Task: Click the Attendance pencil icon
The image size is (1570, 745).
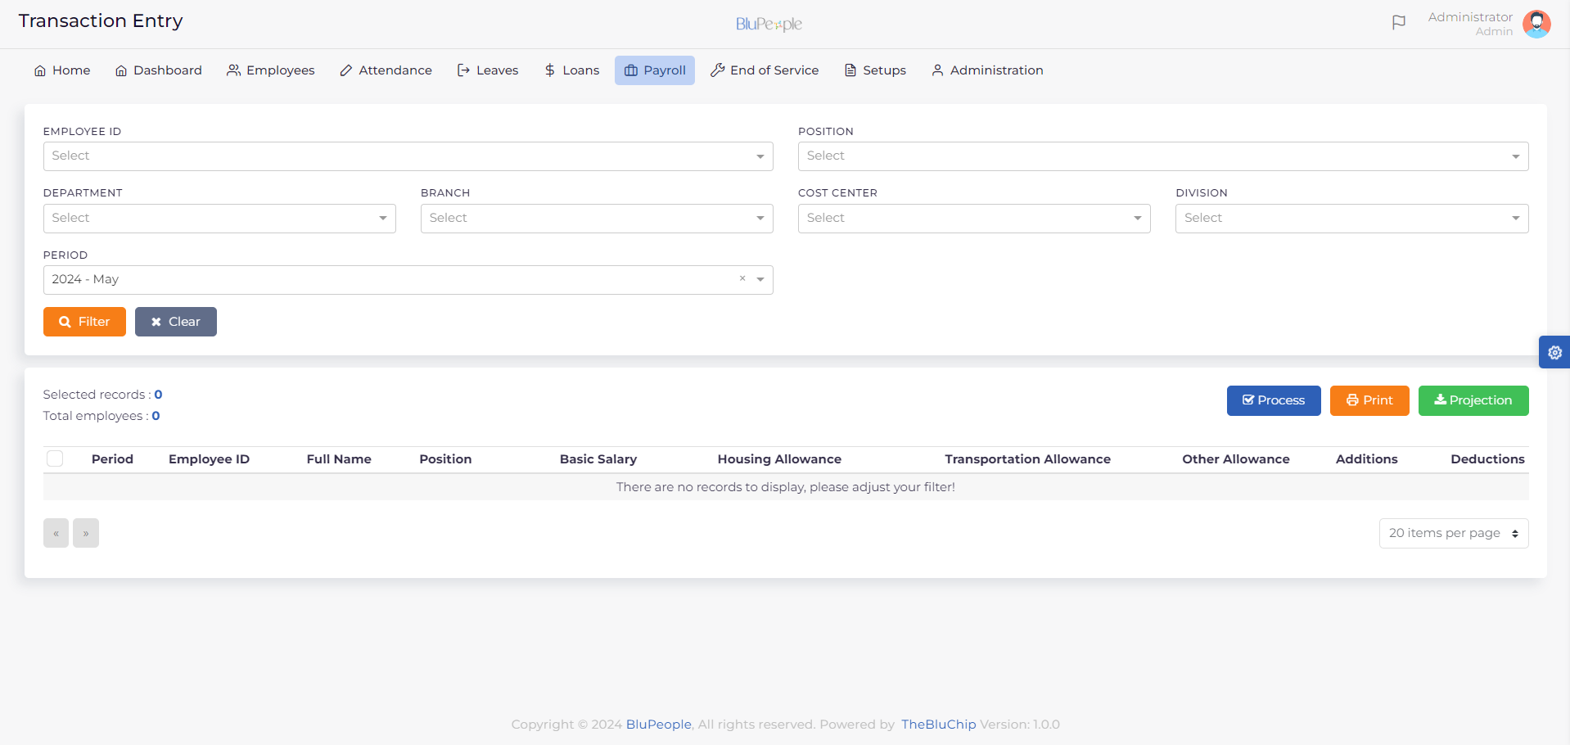Action: [345, 70]
